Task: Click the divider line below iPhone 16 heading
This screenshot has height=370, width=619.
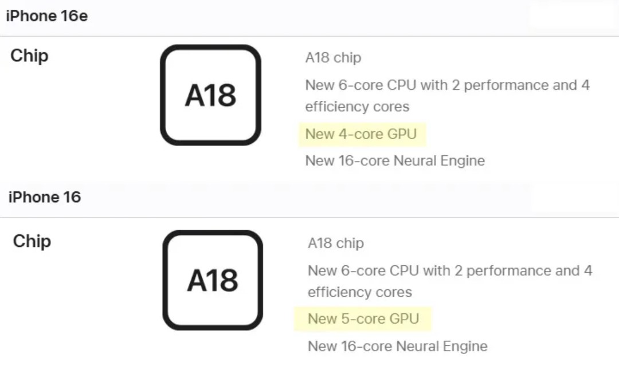Action: 309,218
